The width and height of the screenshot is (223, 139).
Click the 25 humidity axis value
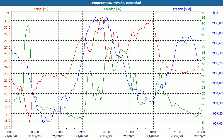coord(204,99)
